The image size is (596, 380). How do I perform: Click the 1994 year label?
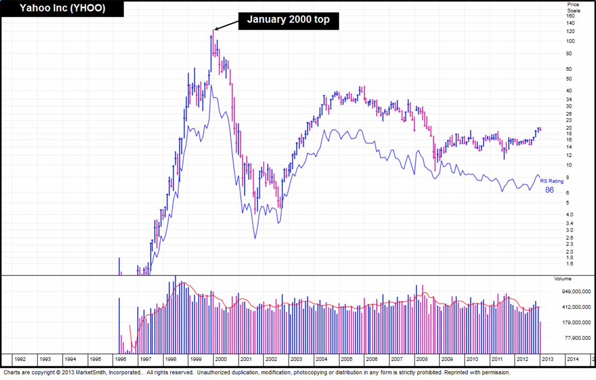pyautogui.click(x=70, y=359)
